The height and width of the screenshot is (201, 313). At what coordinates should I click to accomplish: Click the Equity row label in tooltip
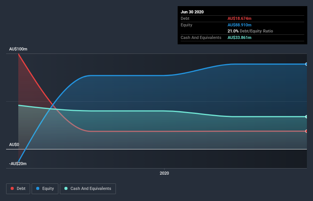click(x=186, y=25)
